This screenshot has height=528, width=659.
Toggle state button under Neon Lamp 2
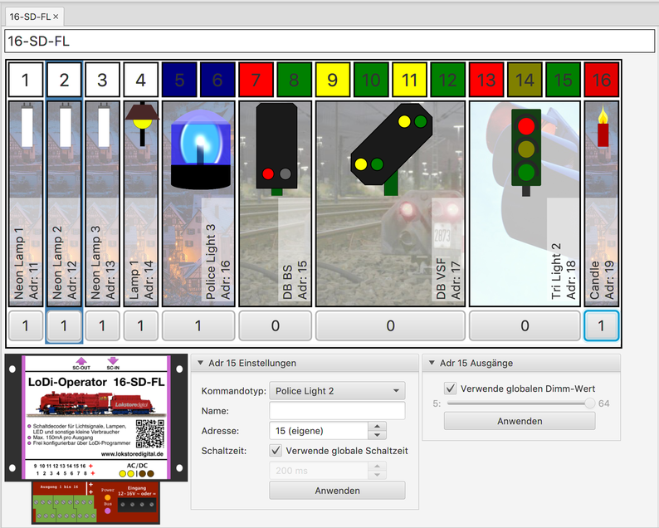(64, 325)
